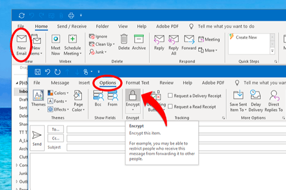Open the Folder tab
Viewport: 286px width, 190px height.
point(103,26)
